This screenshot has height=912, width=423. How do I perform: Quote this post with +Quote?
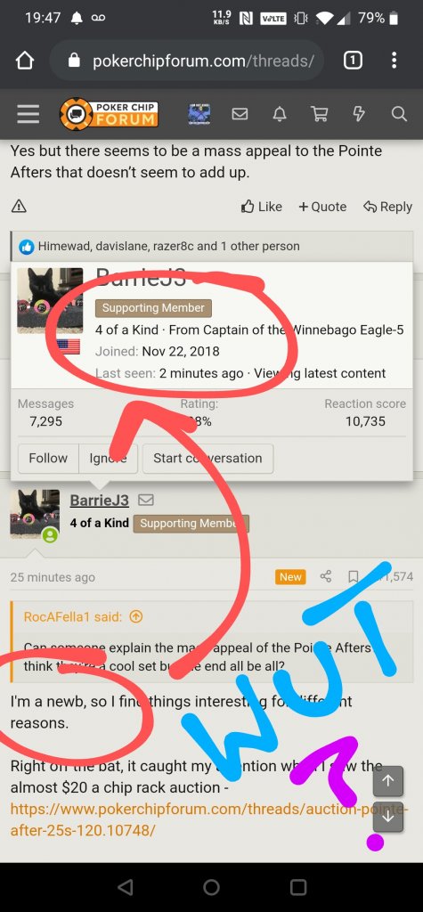pyautogui.click(x=322, y=207)
